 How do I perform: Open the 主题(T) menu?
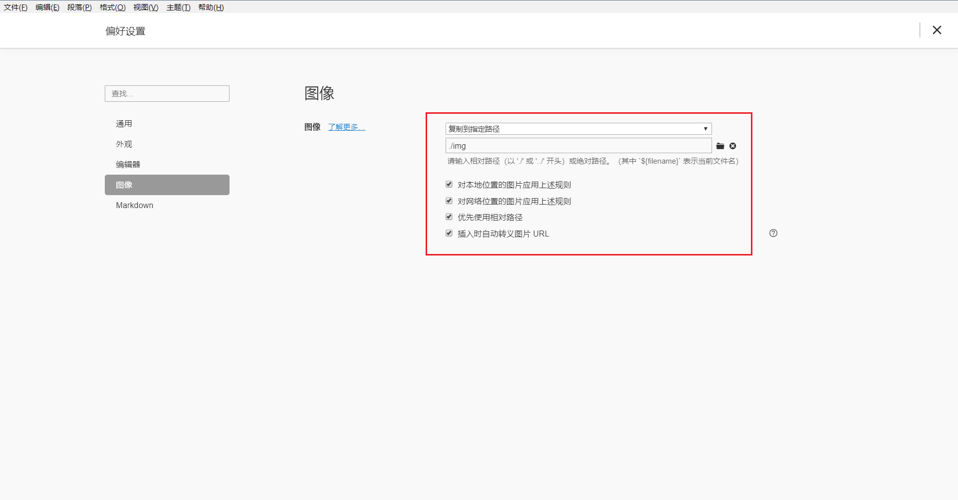point(178,7)
